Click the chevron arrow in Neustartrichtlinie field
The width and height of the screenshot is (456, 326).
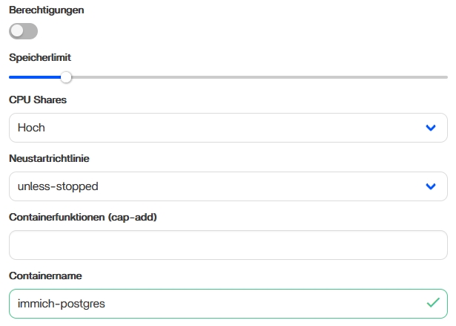tap(431, 186)
